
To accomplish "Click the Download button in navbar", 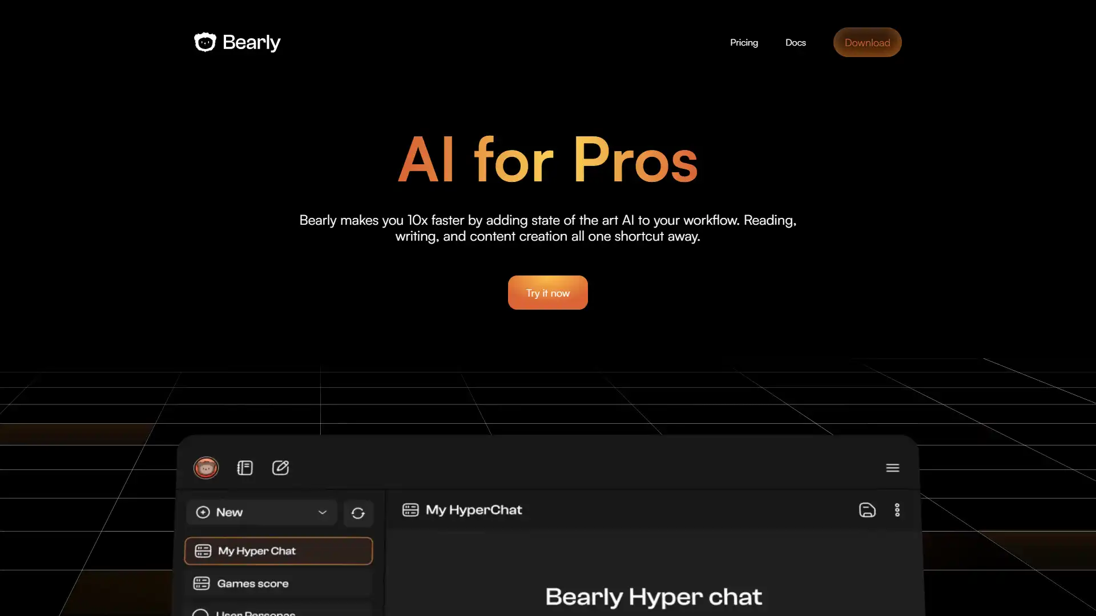I will pos(867,42).
